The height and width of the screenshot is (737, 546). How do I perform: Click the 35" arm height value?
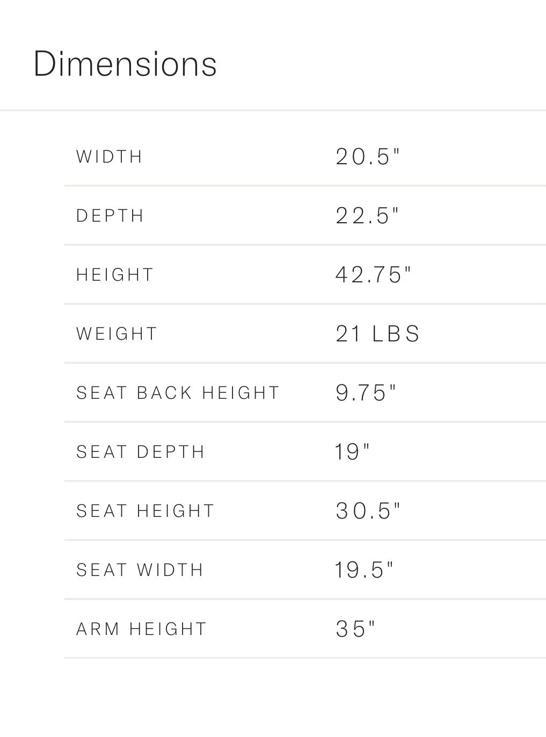pyautogui.click(x=355, y=629)
